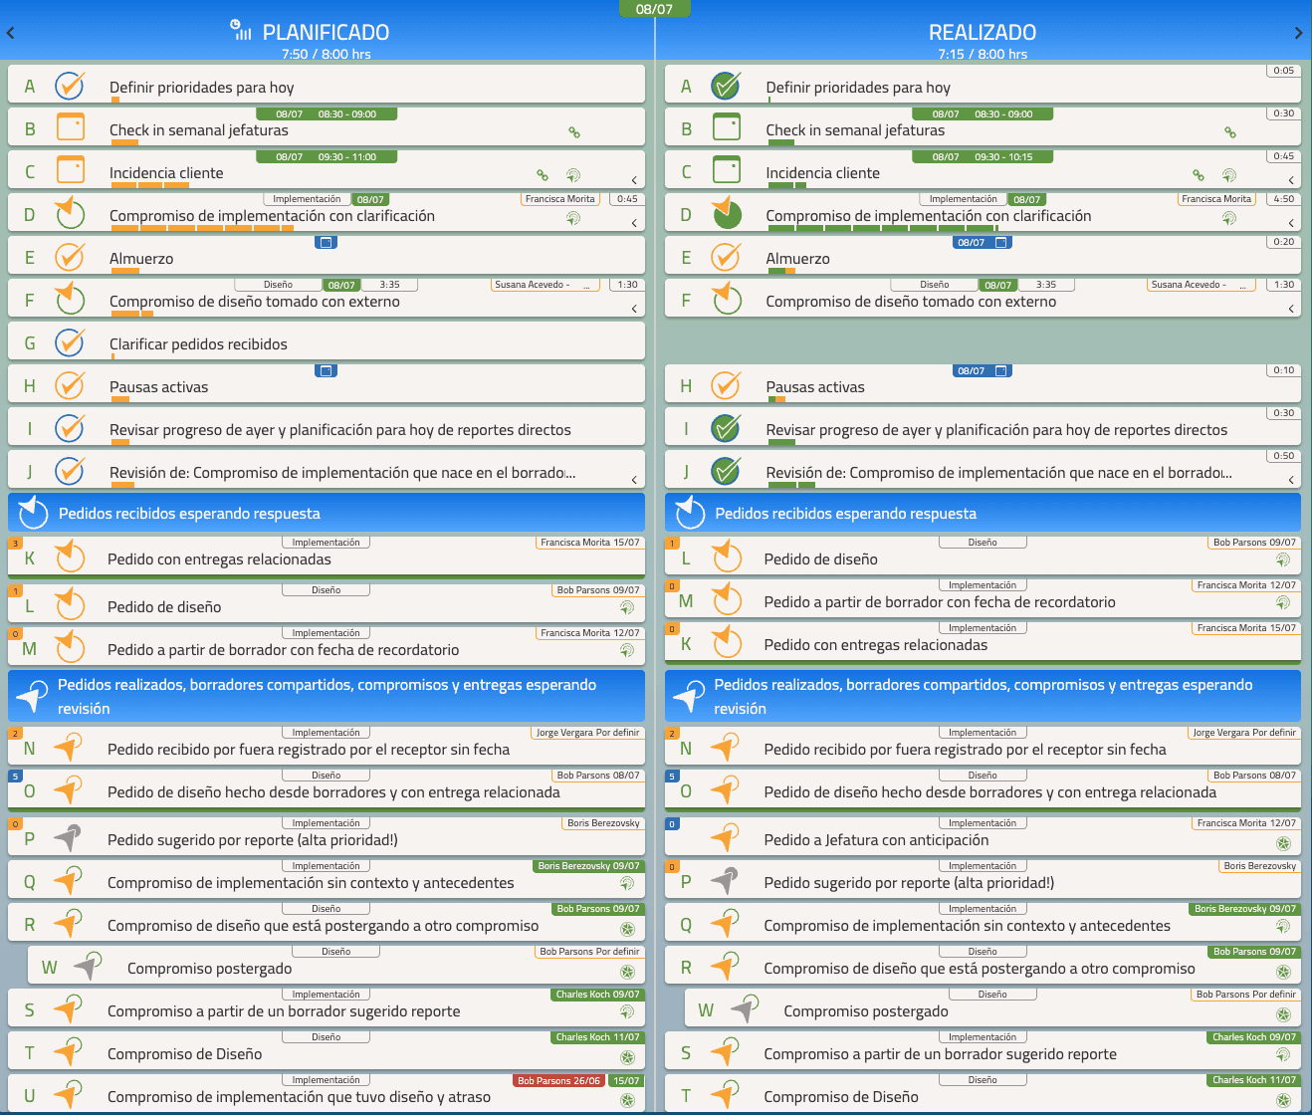Expand 'Incidencia cliente' row in Realizado
1312x1115 pixels.
coord(1291,180)
